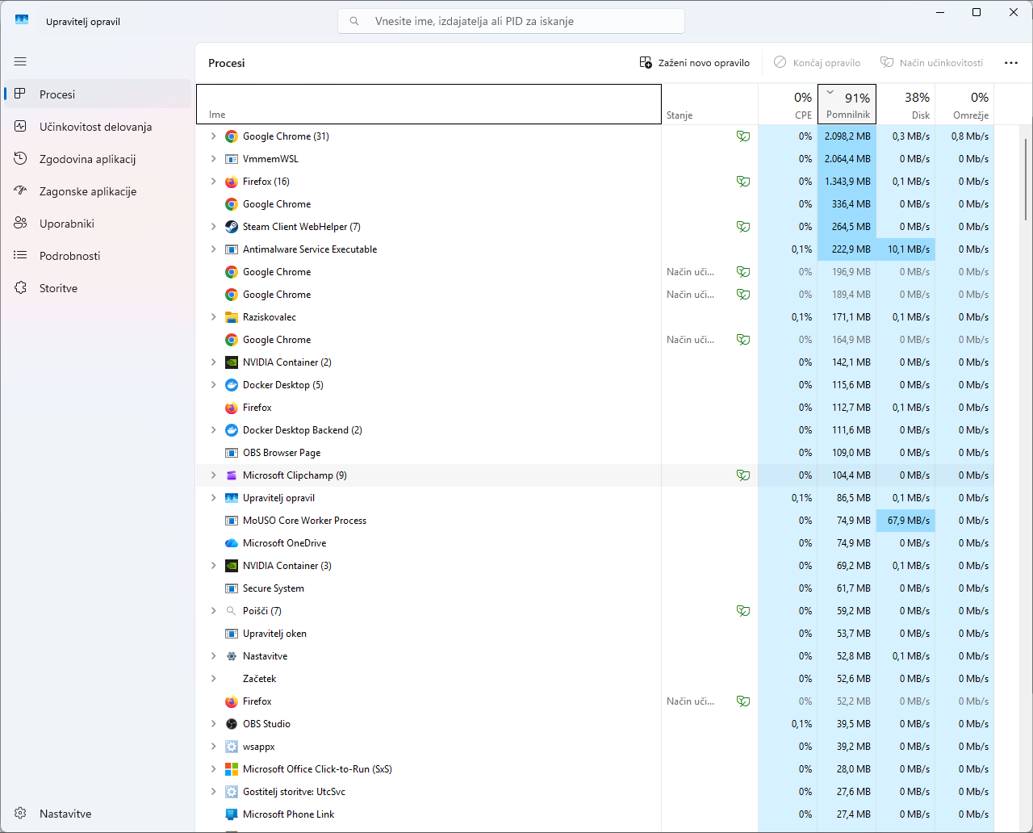Image resolution: width=1033 pixels, height=833 pixels.
Task: Expand the OBS Studio process group
Action: click(x=214, y=724)
